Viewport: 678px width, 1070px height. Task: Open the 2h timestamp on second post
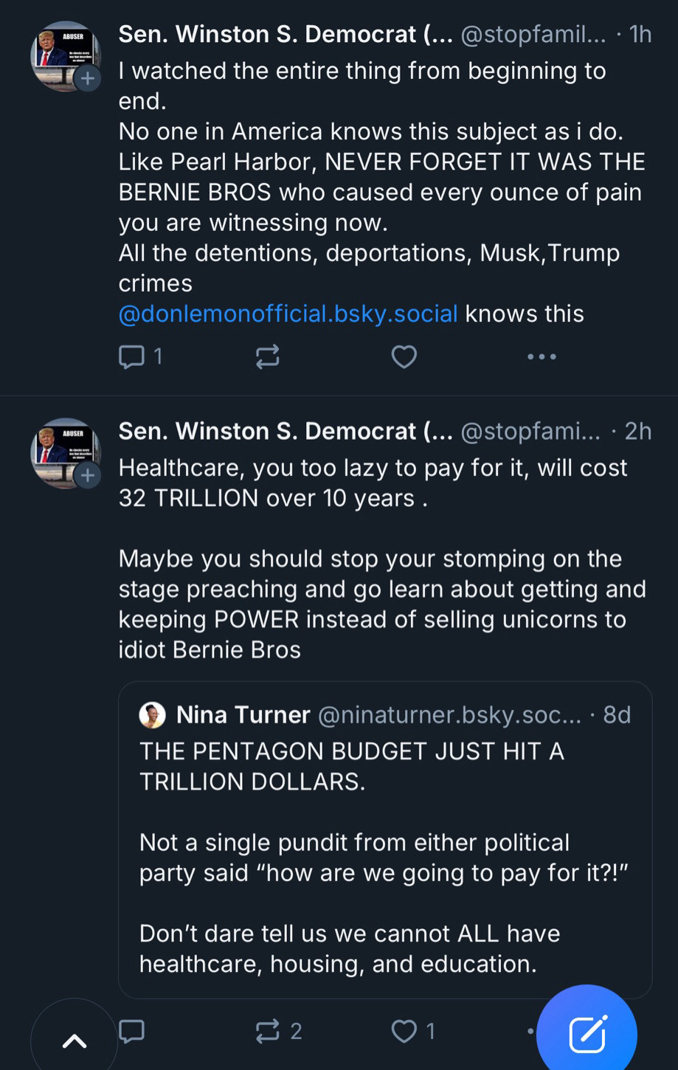click(638, 431)
